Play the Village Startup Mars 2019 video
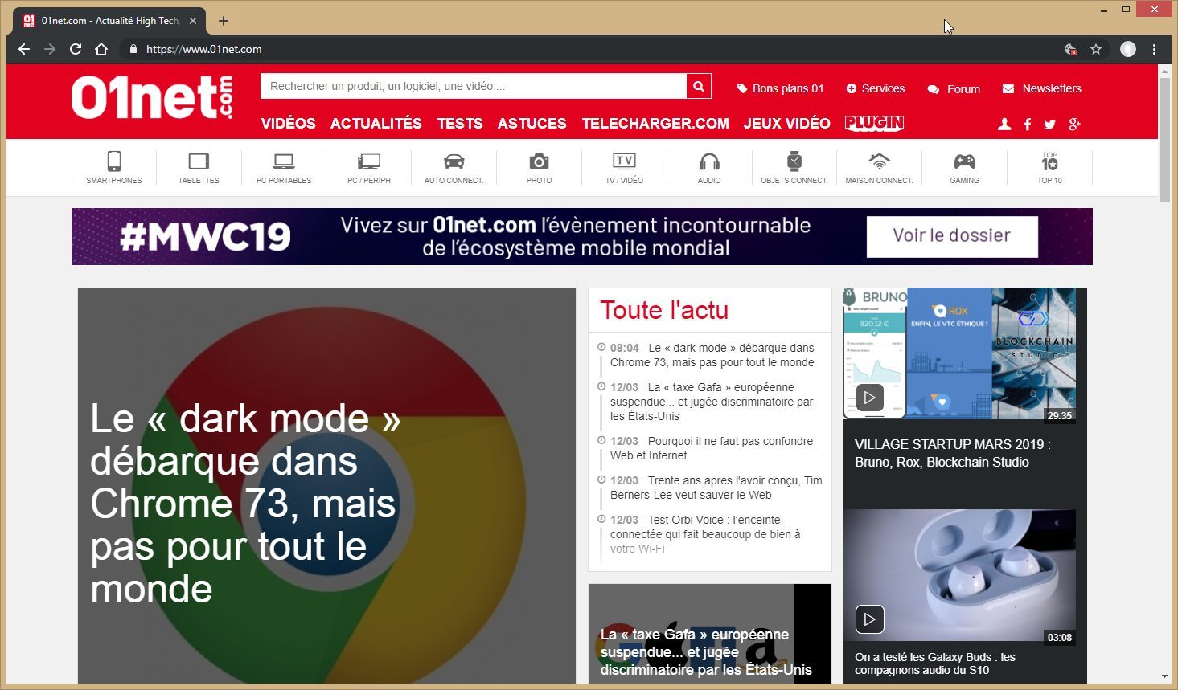 tap(869, 397)
